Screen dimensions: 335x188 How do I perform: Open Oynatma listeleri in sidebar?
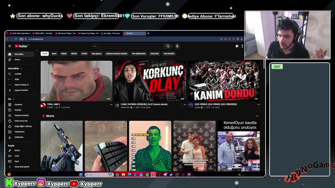tap(20, 115)
